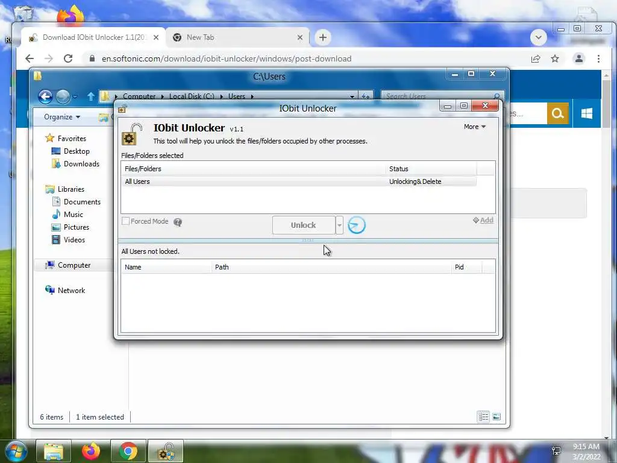This screenshot has width=617, height=463.
Task: Sort by Files/Folders column header
Action: pyautogui.click(x=254, y=169)
